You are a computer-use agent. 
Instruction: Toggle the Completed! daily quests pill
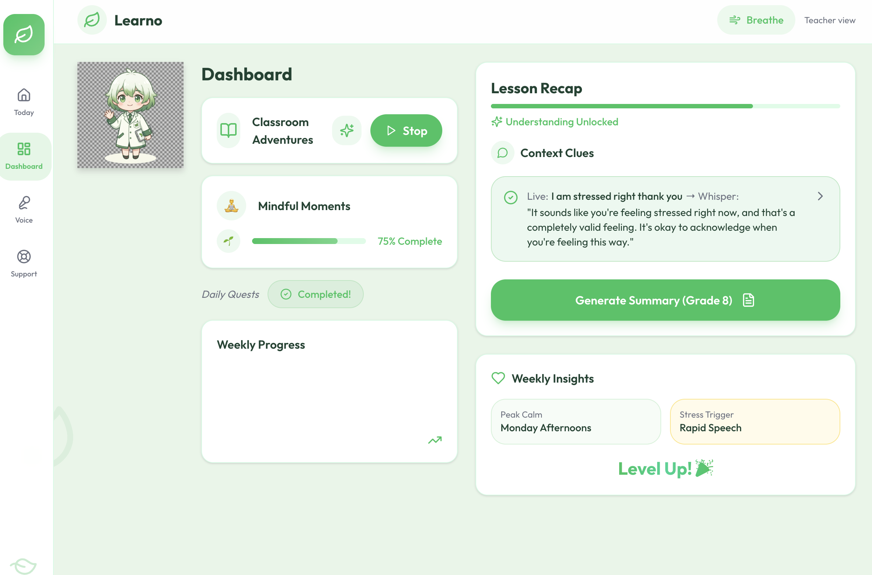[x=315, y=294]
